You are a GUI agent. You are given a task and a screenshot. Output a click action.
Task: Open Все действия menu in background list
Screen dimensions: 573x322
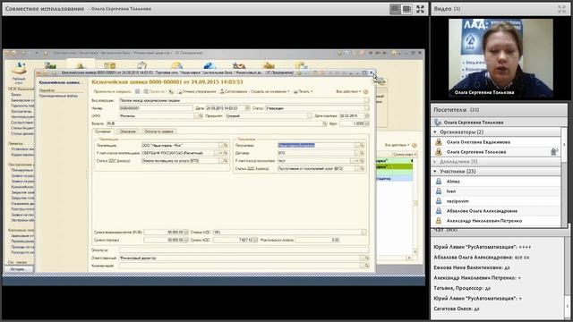398,145
